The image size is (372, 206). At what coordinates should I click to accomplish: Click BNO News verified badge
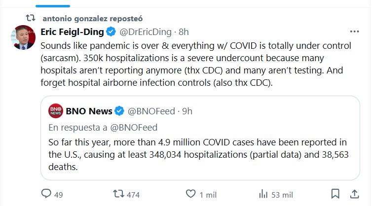click(x=119, y=111)
